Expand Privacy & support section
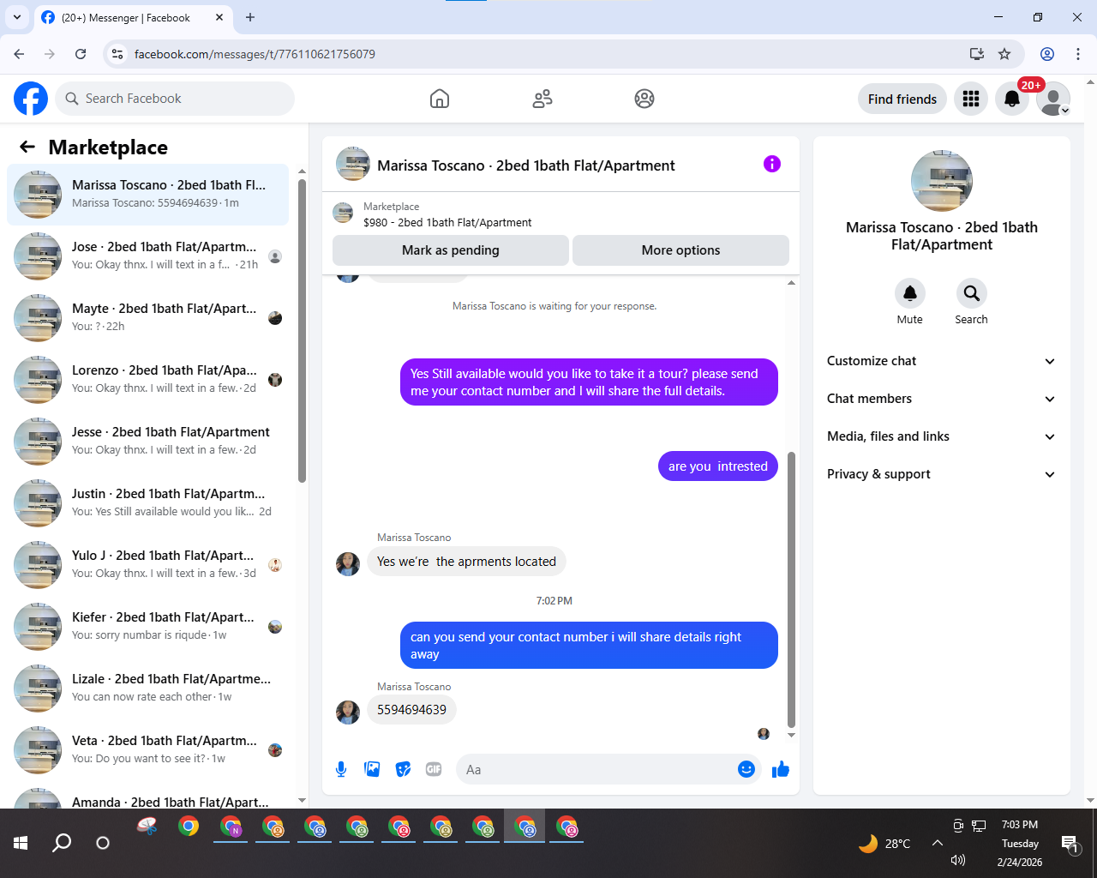This screenshot has width=1097, height=878. pos(941,474)
